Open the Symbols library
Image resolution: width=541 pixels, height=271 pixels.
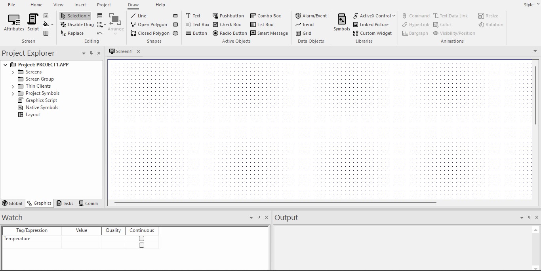point(341,23)
